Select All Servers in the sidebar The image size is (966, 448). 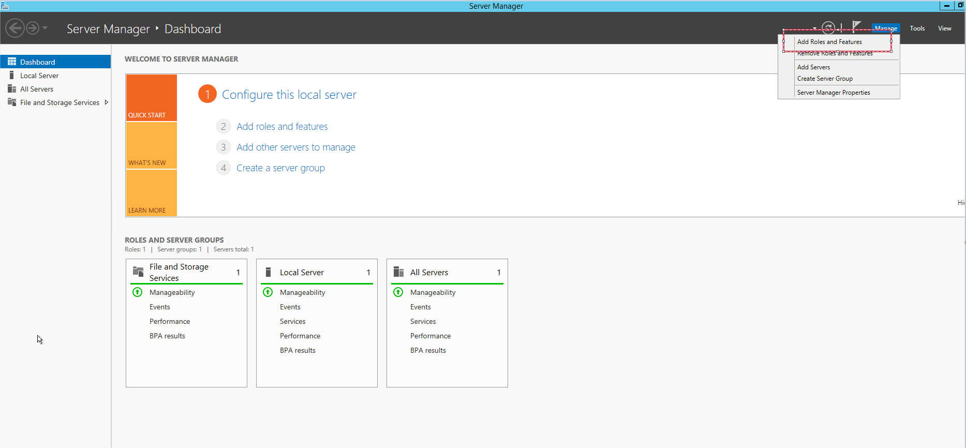[x=37, y=89]
